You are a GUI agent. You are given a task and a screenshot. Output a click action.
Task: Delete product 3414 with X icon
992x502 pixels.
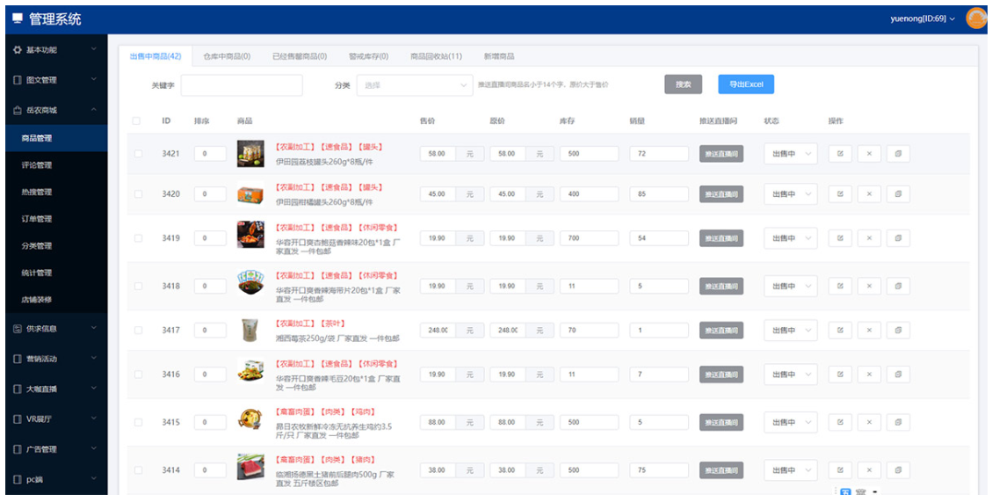(x=869, y=470)
